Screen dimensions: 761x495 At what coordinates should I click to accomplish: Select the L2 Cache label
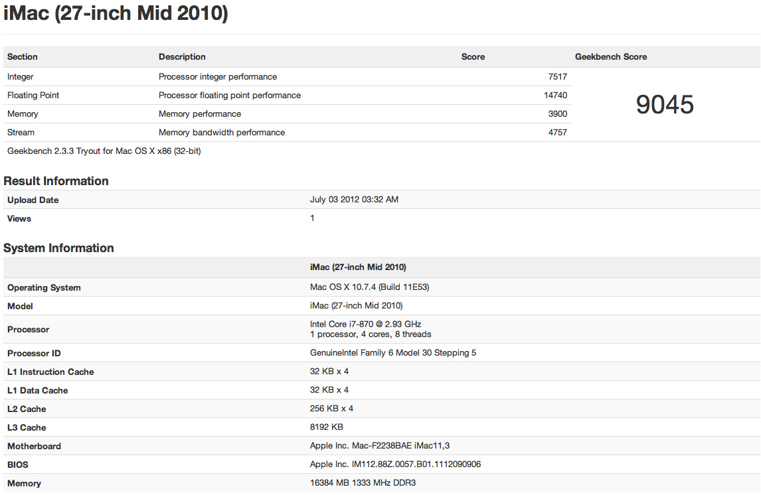pos(27,409)
